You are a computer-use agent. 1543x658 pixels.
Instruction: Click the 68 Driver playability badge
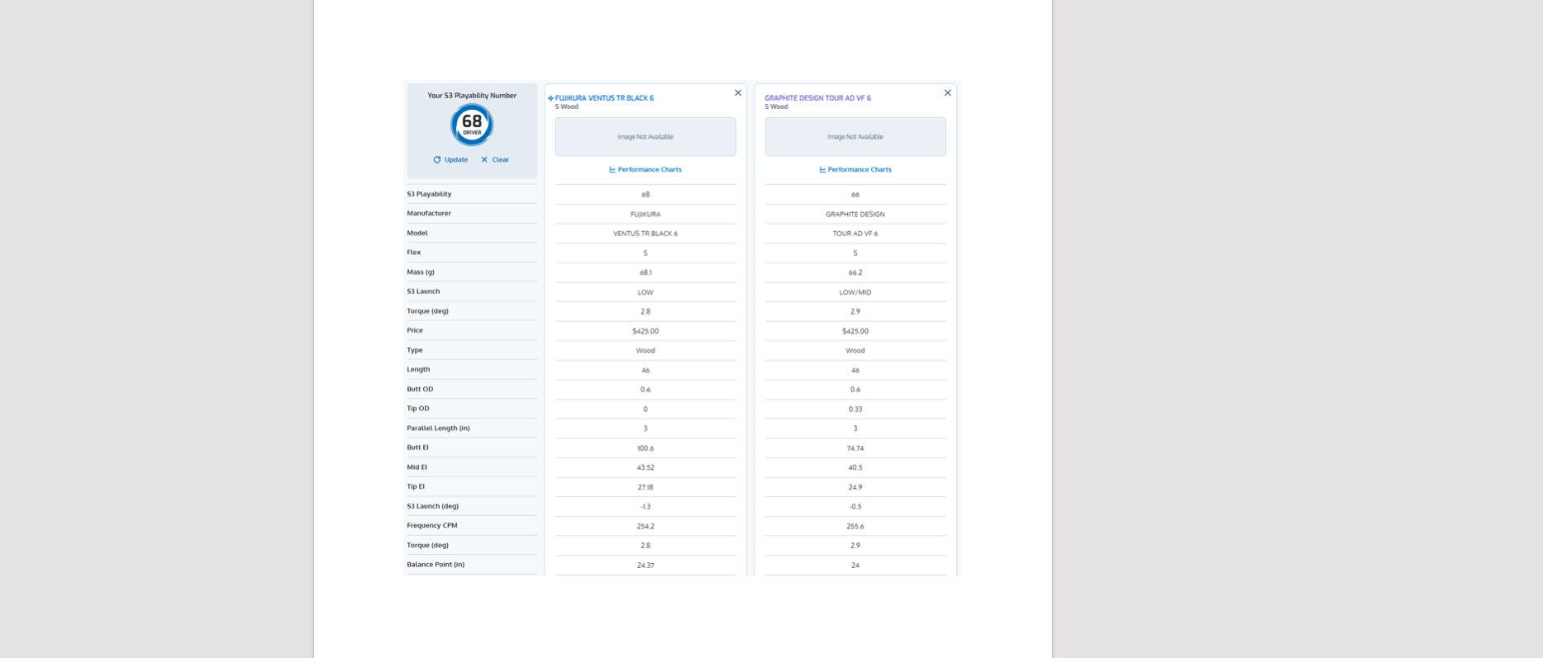[472, 125]
